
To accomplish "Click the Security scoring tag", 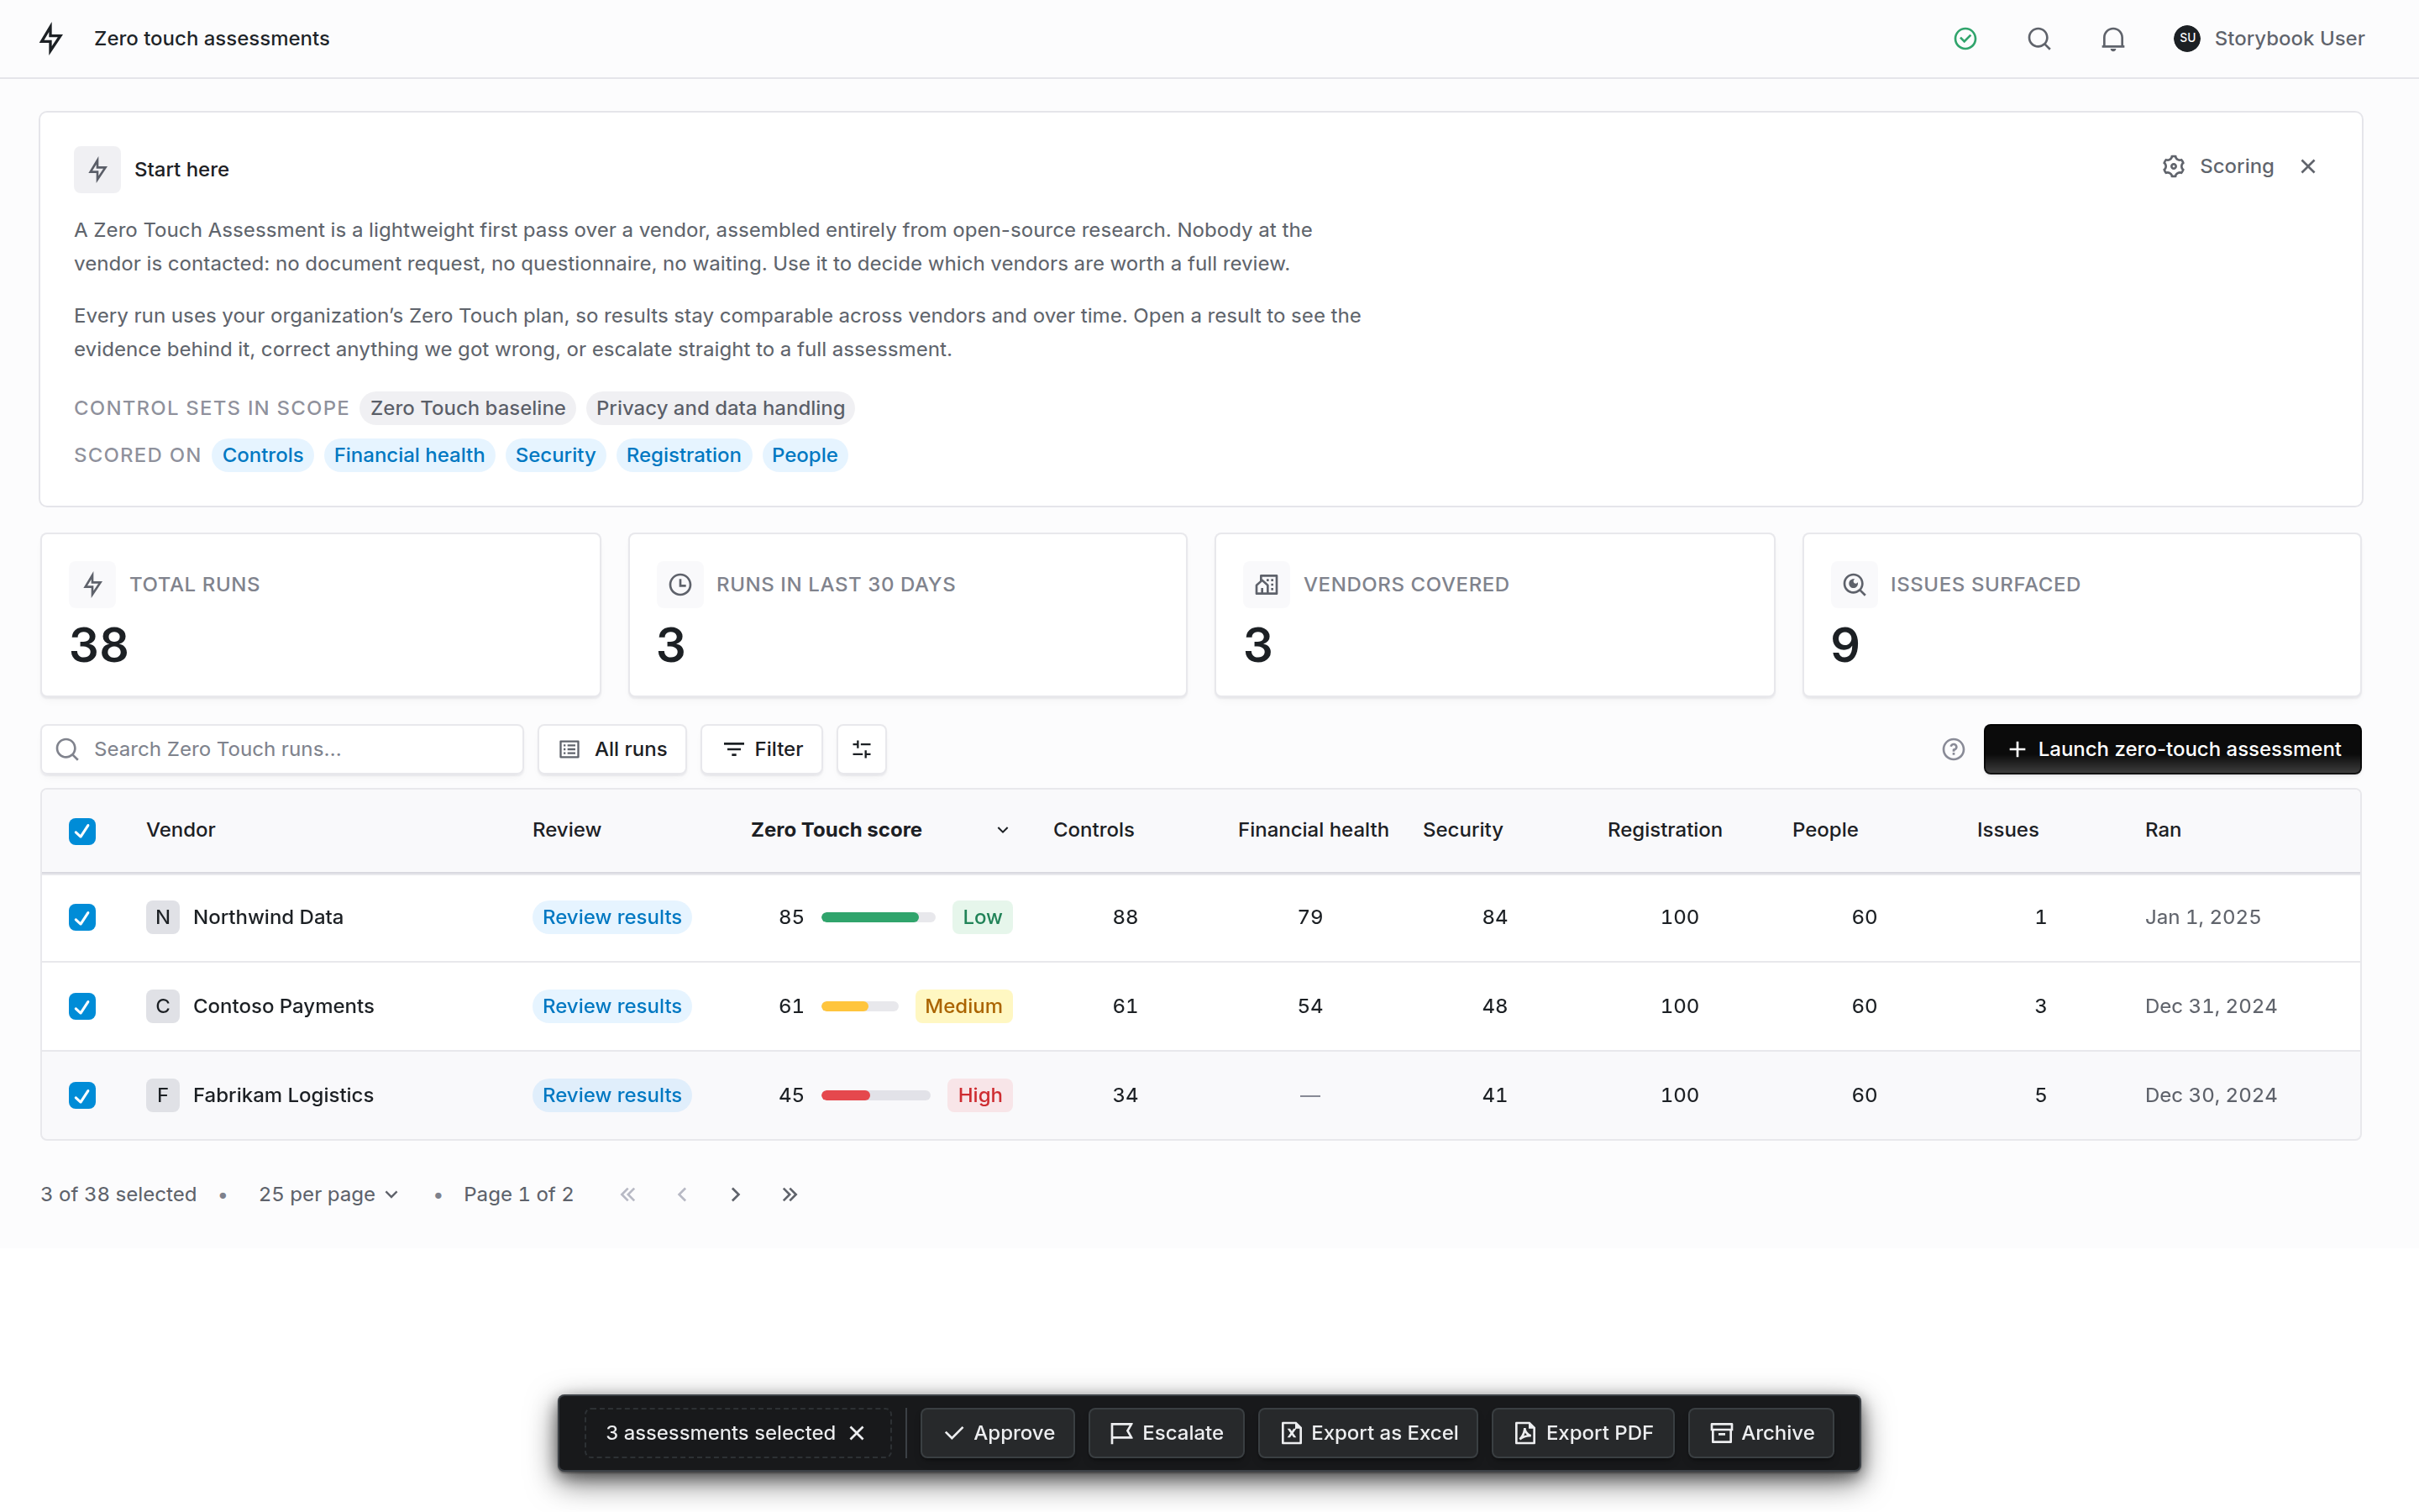I will 554,455.
